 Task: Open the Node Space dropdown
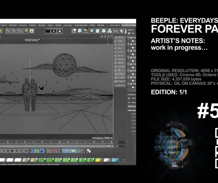click(115, 25)
